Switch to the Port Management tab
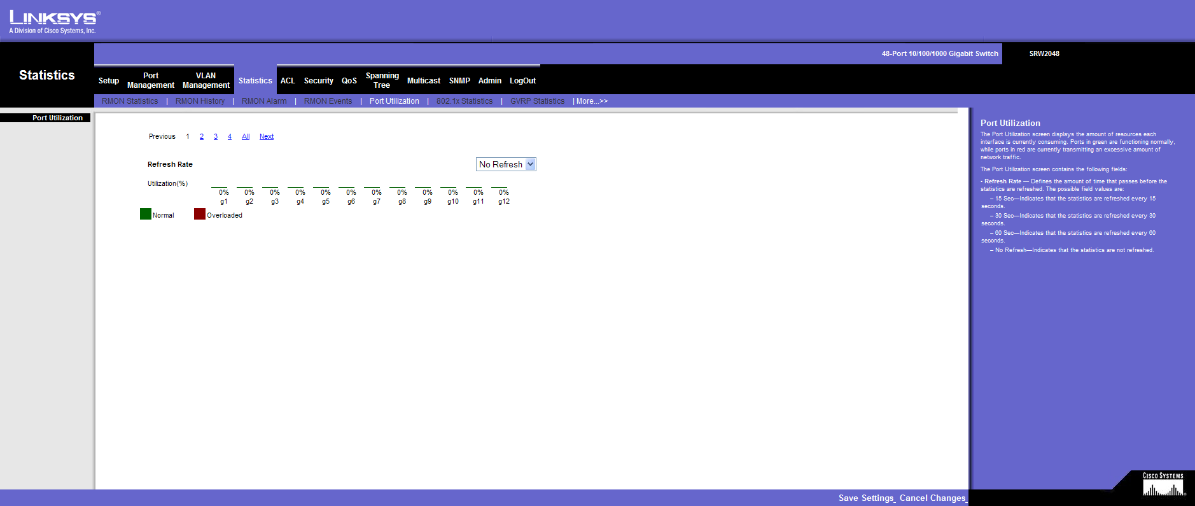This screenshot has width=1195, height=506. coord(151,80)
